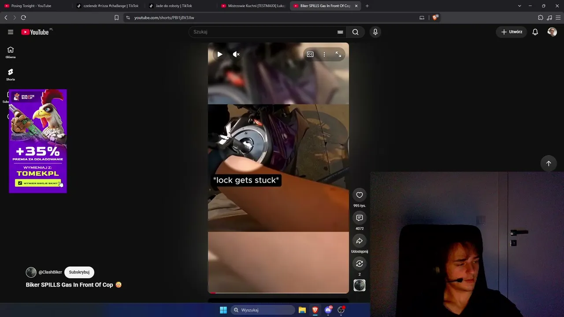Like the Short with the heart icon
Image resolution: width=564 pixels, height=317 pixels.
[360, 195]
